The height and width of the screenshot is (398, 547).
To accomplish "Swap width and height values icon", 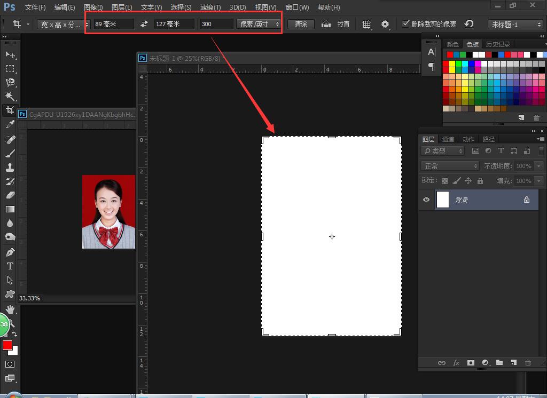I will point(144,24).
